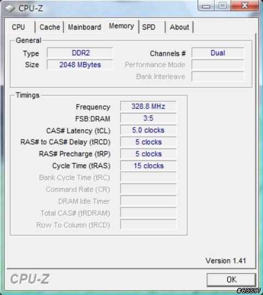Click the empty Row To Column field

[x=148, y=225]
